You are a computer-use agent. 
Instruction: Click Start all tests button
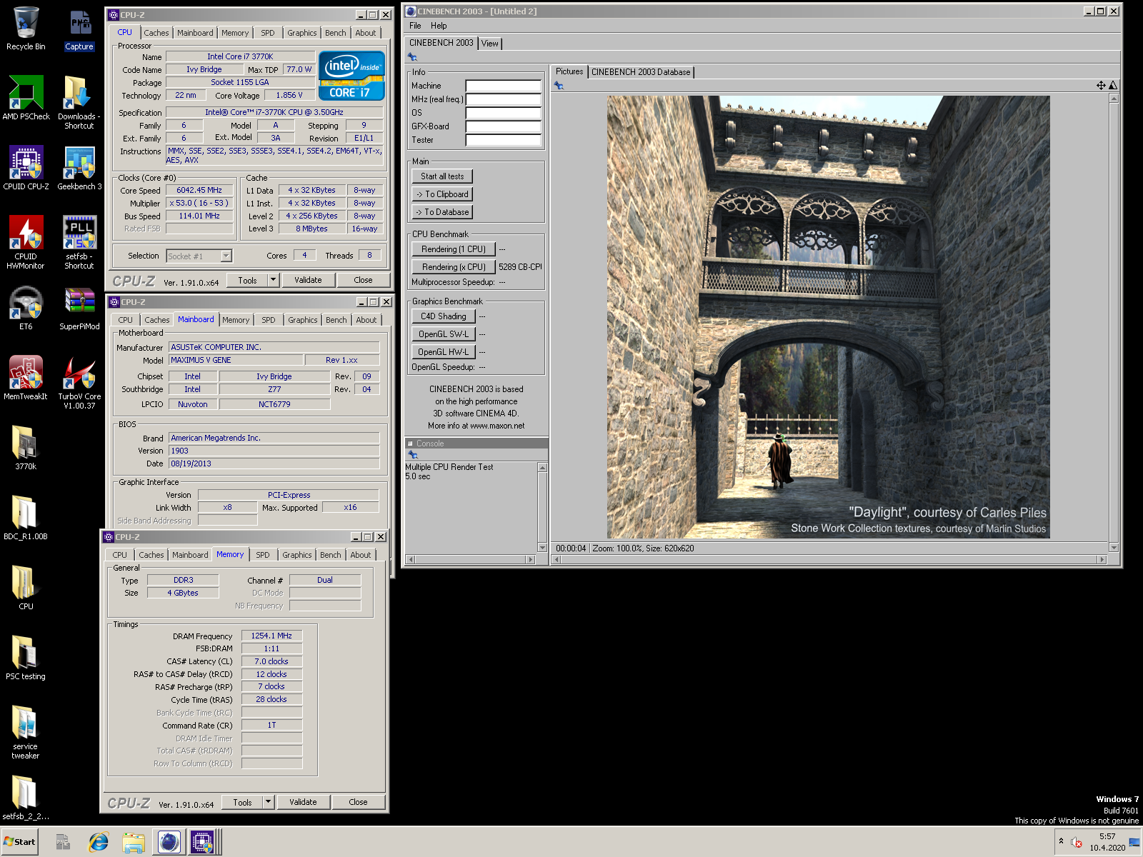(442, 176)
